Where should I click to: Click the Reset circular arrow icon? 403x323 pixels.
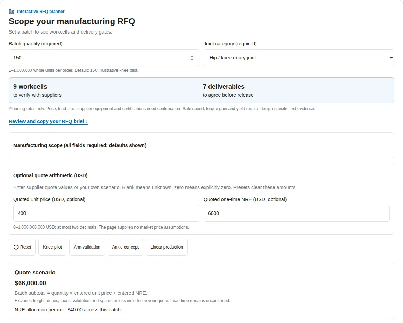pyautogui.click(x=16, y=247)
